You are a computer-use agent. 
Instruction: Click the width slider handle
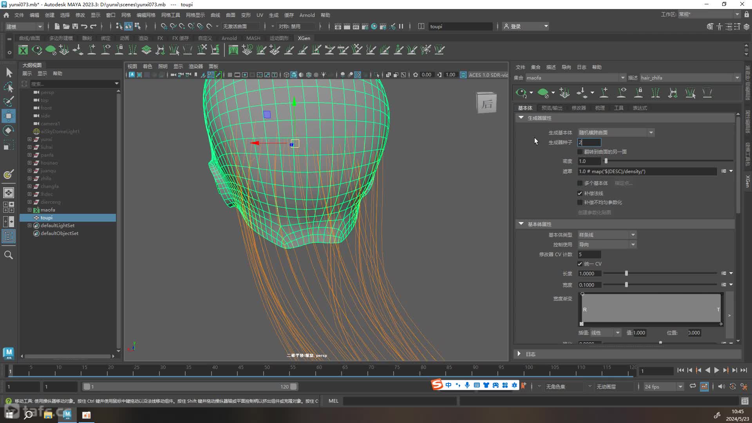pyautogui.click(x=626, y=285)
